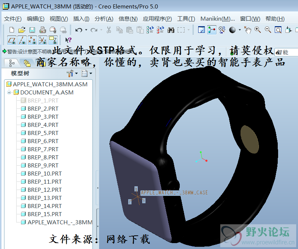298x249 pixels.
Task: Click the Zoom In magnifier
Action: pyautogui.click(x=258, y=30)
